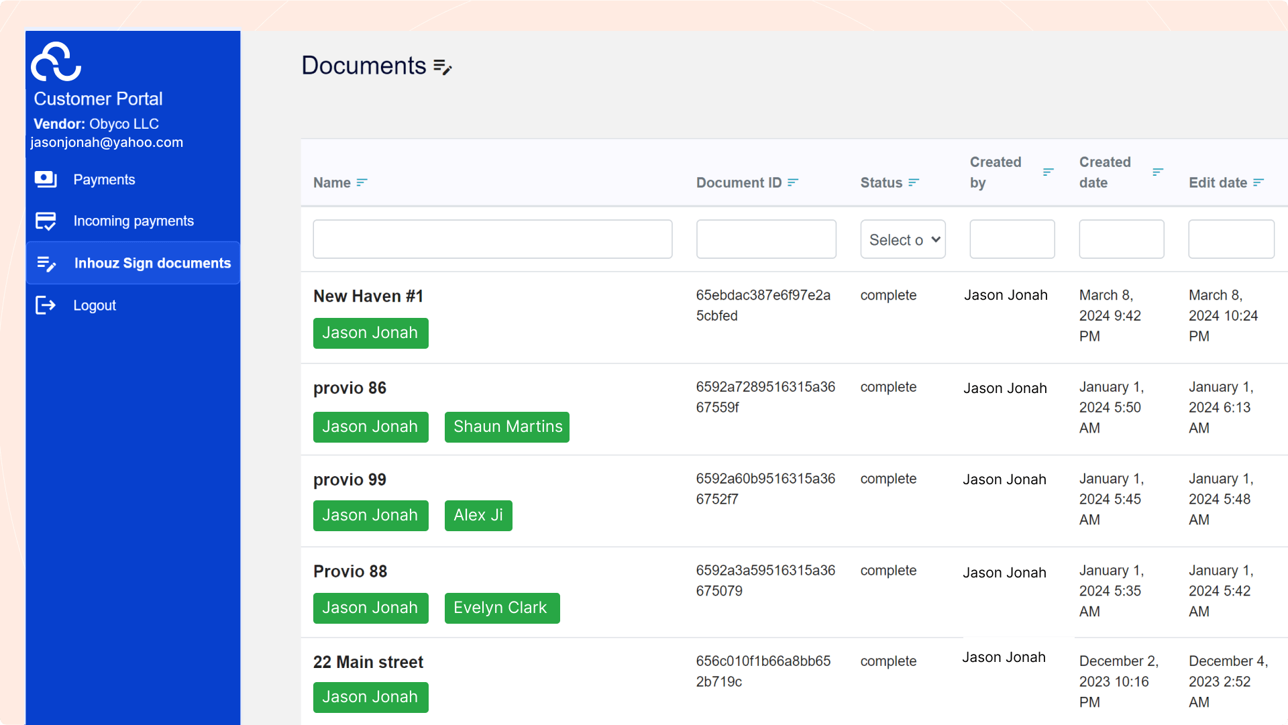The height and width of the screenshot is (725, 1288).
Task: Sort by the Created by column icon
Action: (x=1049, y=172)
